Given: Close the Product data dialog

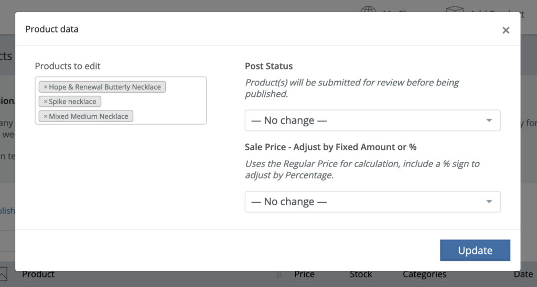Looking at the screenshot, I should click(x=506, y=30).
